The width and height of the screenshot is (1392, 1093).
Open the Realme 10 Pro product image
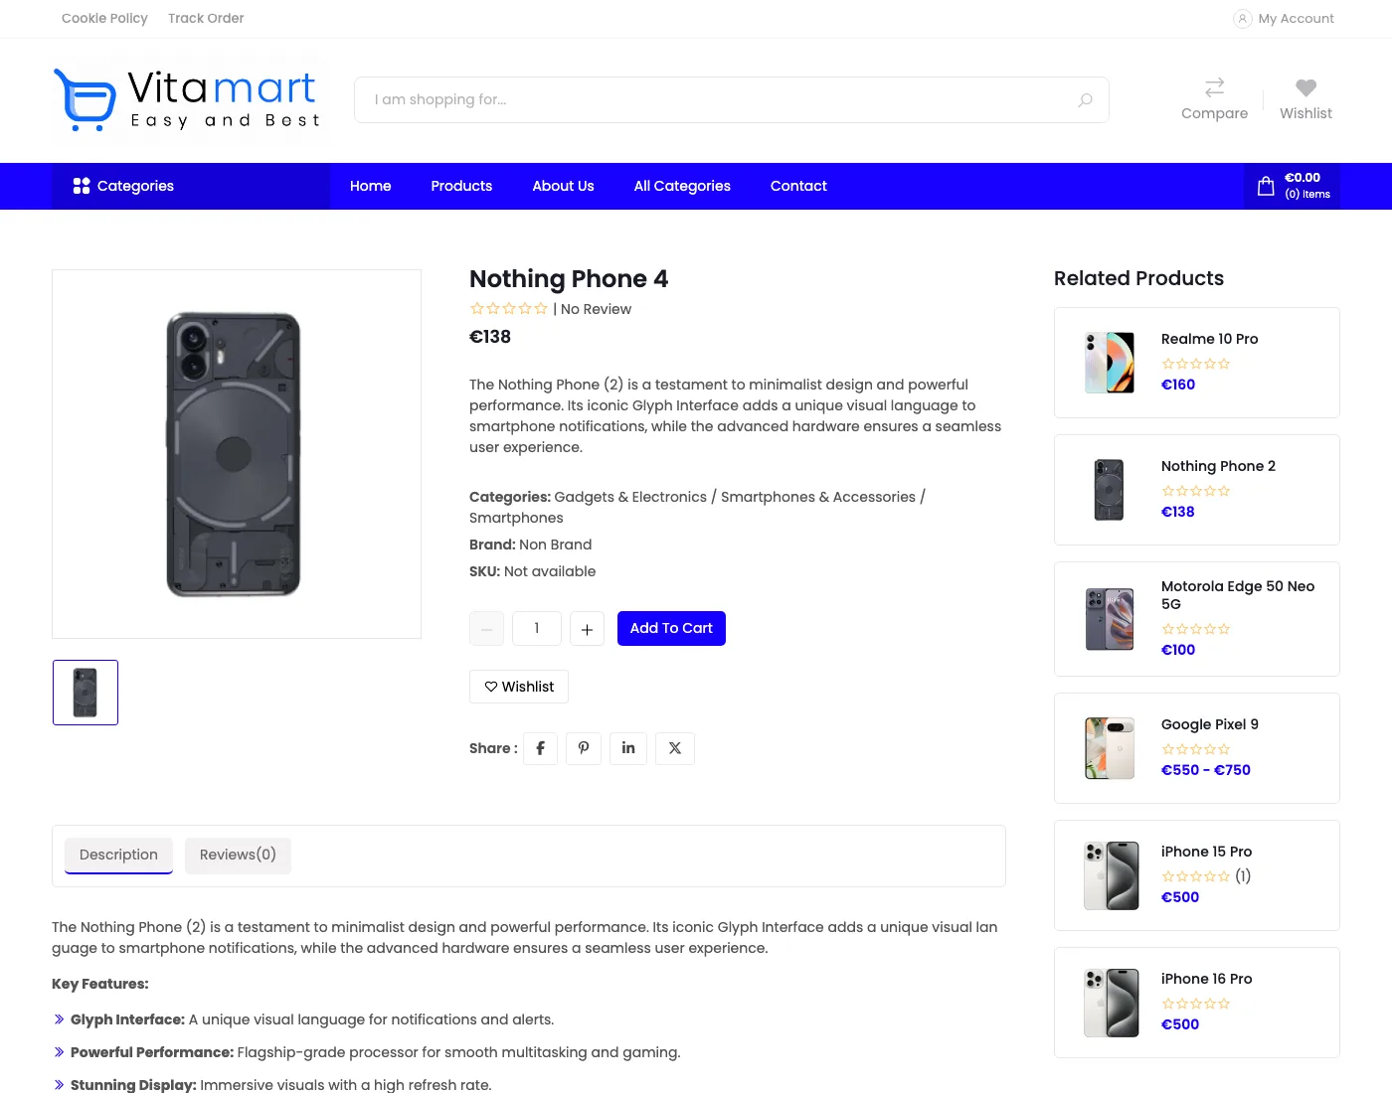[1110, 363]
